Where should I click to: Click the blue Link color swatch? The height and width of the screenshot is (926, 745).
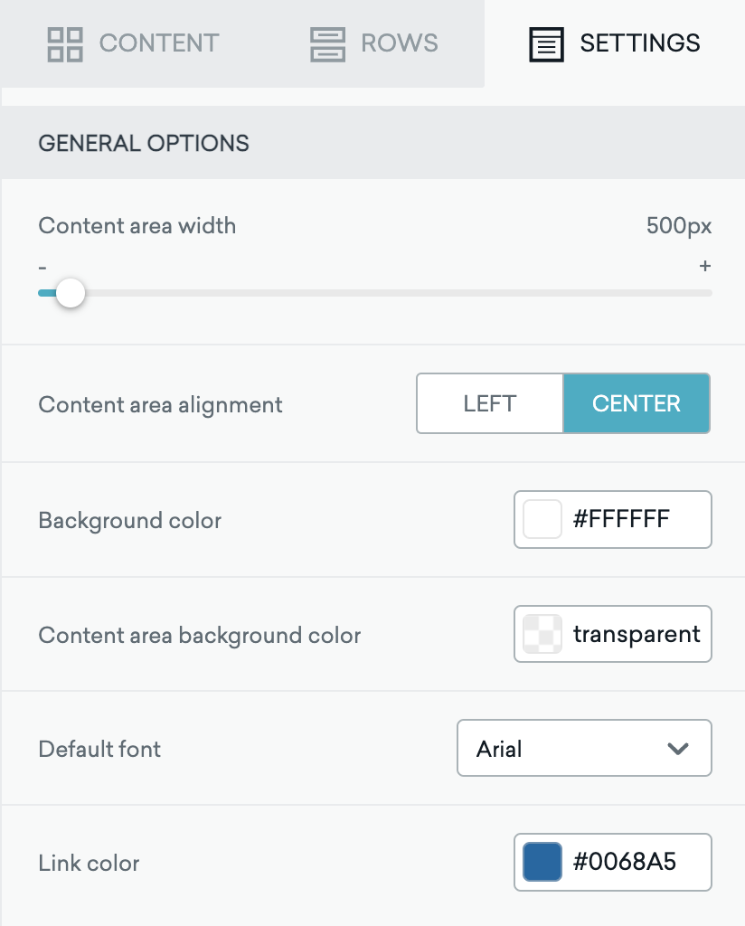[542, 862]
